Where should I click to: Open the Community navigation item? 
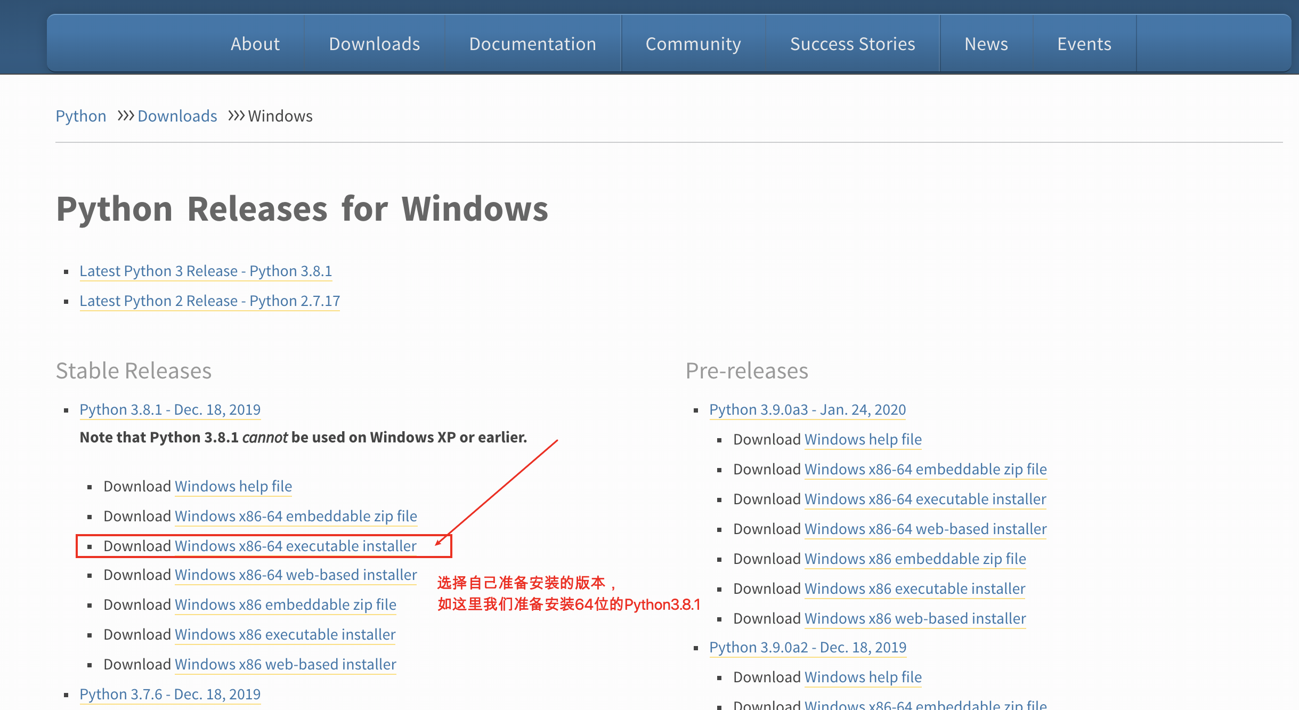(693, 44)
